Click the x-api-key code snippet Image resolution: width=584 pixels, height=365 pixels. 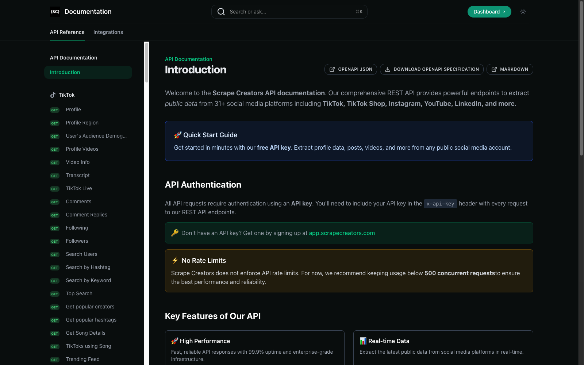point(441,204)
